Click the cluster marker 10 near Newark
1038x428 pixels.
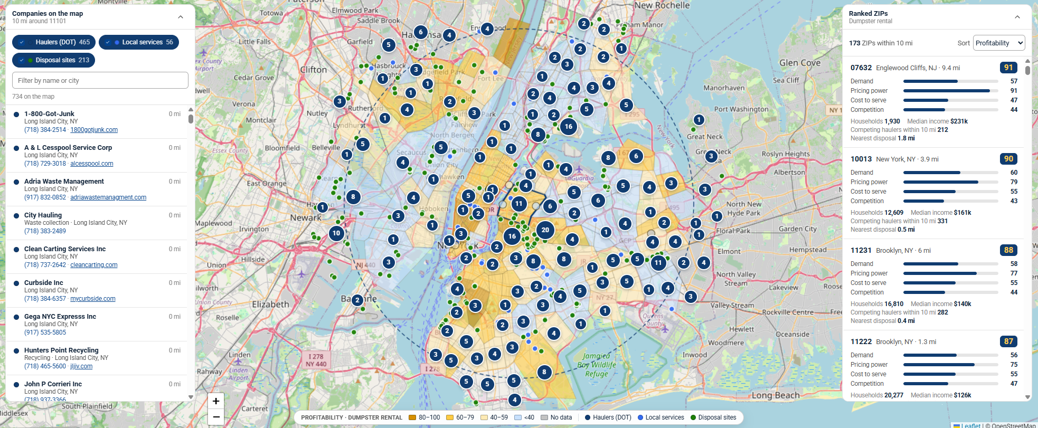point(336,233)
